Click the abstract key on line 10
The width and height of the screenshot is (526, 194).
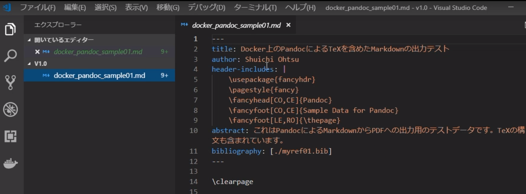pyautogui.click(x=228, y=130)
